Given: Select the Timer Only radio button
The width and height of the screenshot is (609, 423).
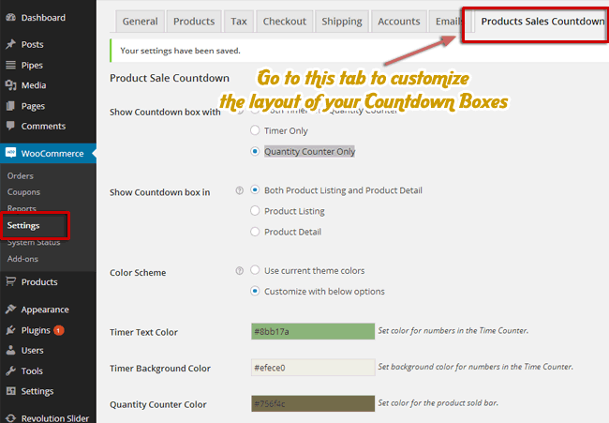Looking at the screenshot, I should (255, 130).
